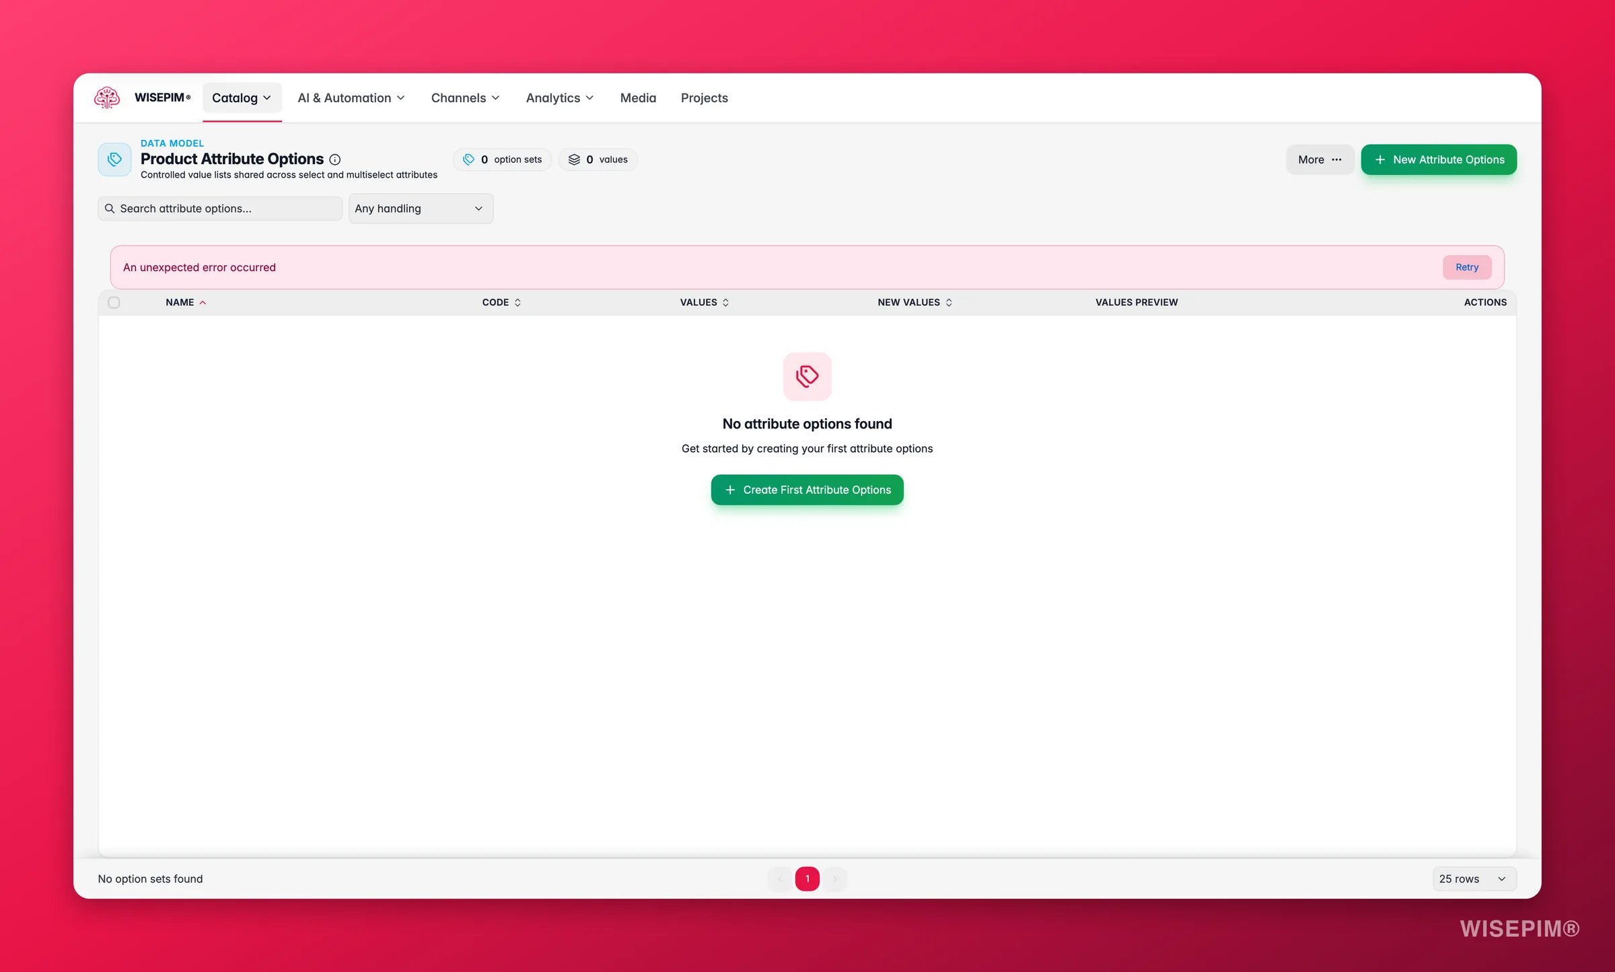Change the 25 rows page size dropdown

point(1474,878)
